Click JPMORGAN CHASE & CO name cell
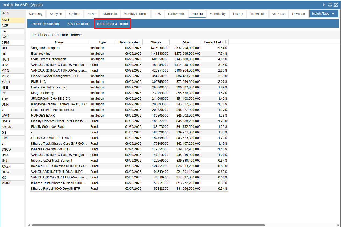Viewport: 341px width, 227px height. coord(59,99)
